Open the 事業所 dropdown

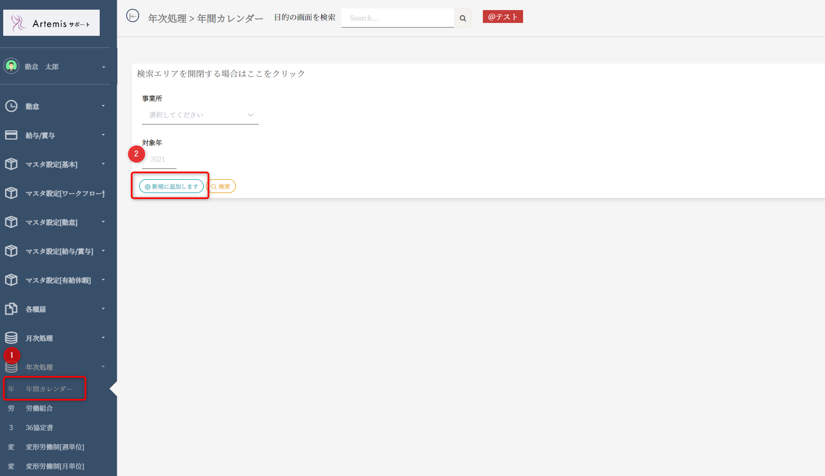pyautogui.click(x=200, y=115)
